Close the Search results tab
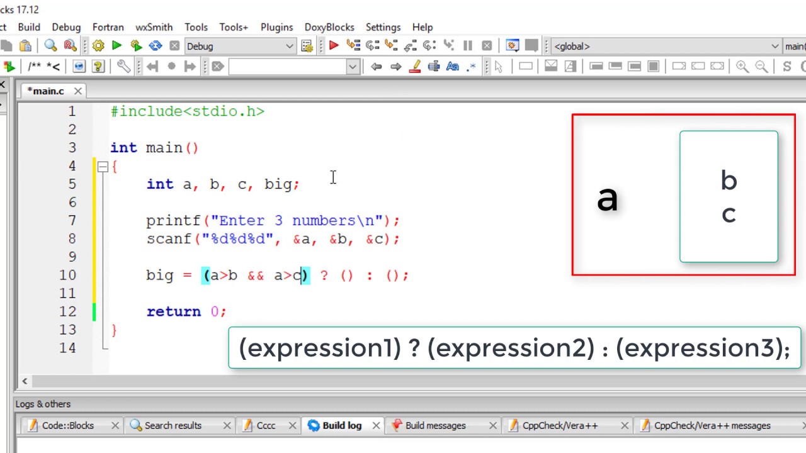 click(x=227, y=426)
